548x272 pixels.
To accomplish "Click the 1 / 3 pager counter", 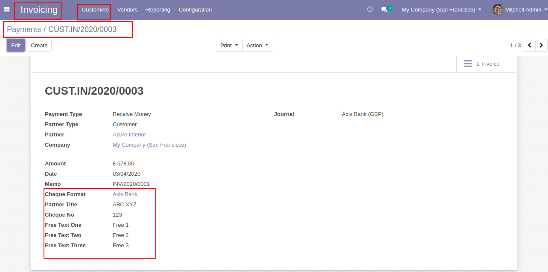I will (x=515, y=45).
